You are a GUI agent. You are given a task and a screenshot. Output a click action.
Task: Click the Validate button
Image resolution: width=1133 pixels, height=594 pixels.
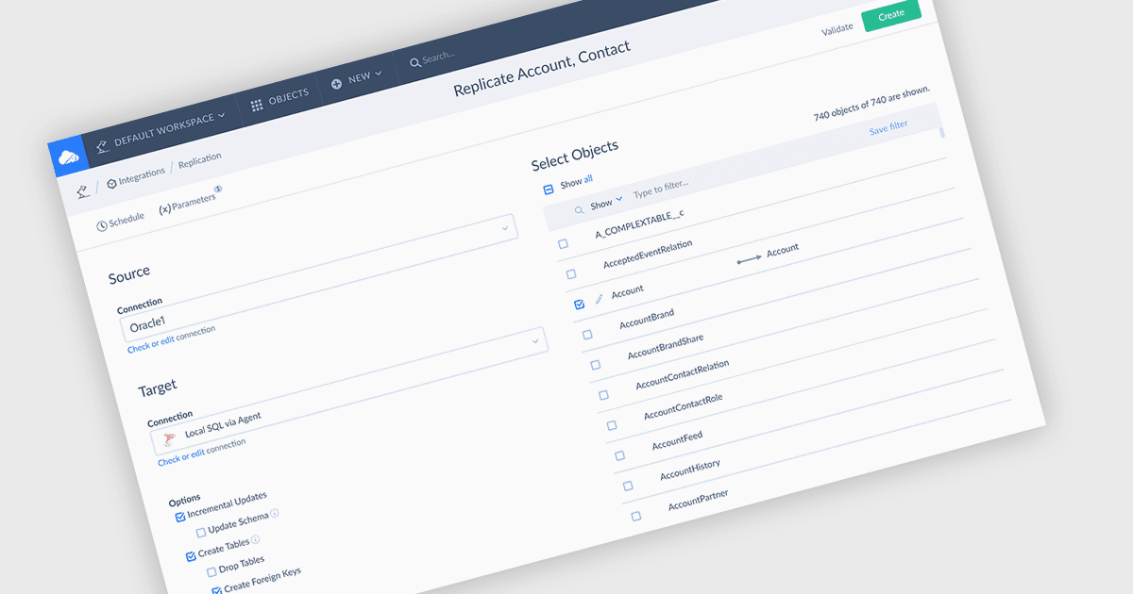837,29
